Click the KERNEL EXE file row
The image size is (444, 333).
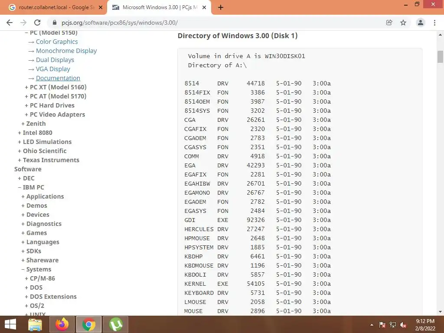[x=258, y=284]
